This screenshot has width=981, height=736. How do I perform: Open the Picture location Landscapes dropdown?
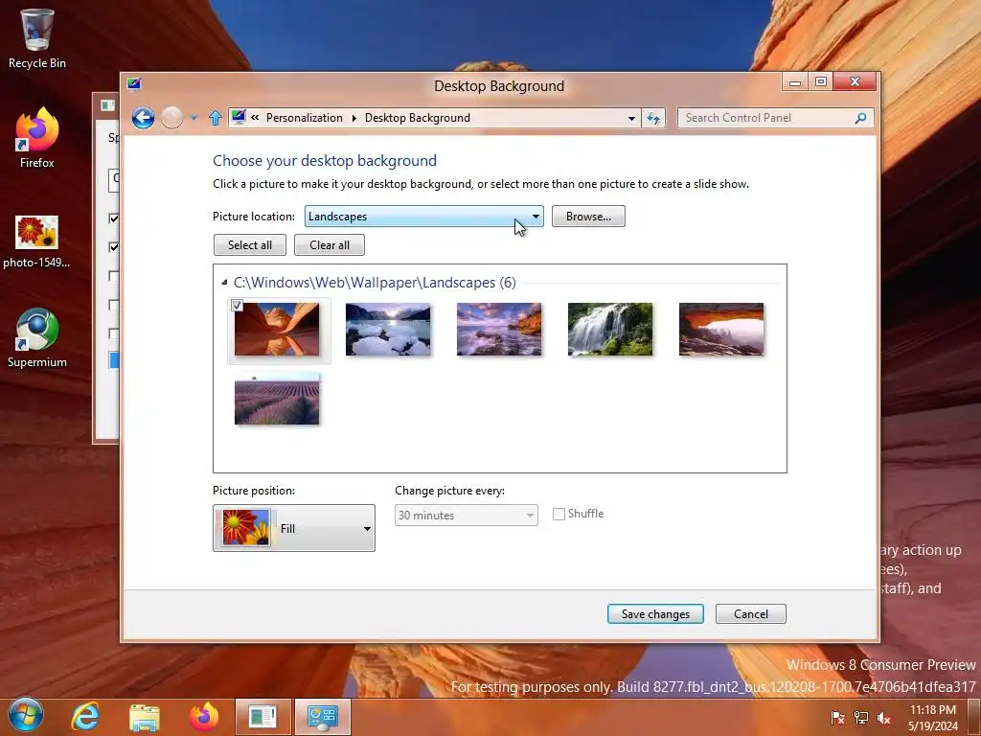(423, 217)
